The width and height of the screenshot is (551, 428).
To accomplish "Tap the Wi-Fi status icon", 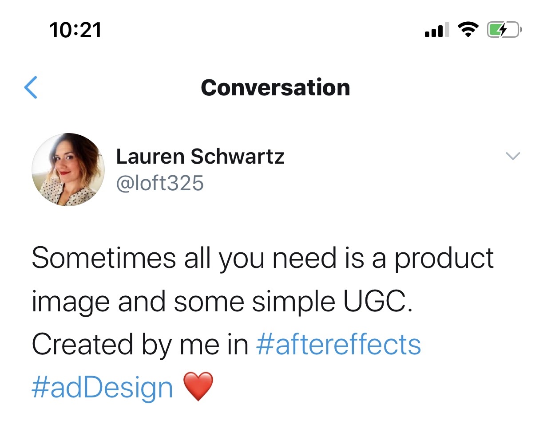I will coord(468,30).
